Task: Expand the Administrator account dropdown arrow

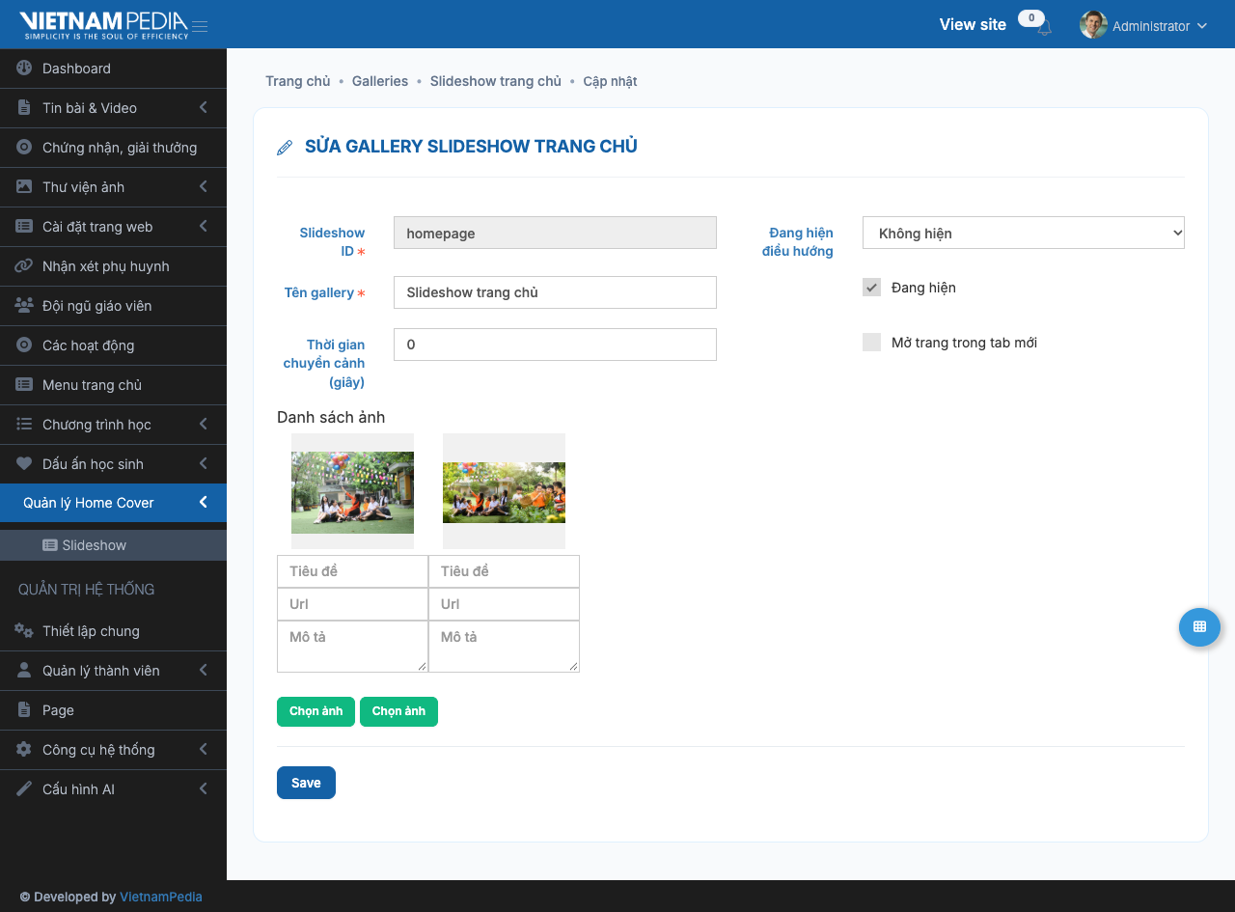Action: [1202, 26]
